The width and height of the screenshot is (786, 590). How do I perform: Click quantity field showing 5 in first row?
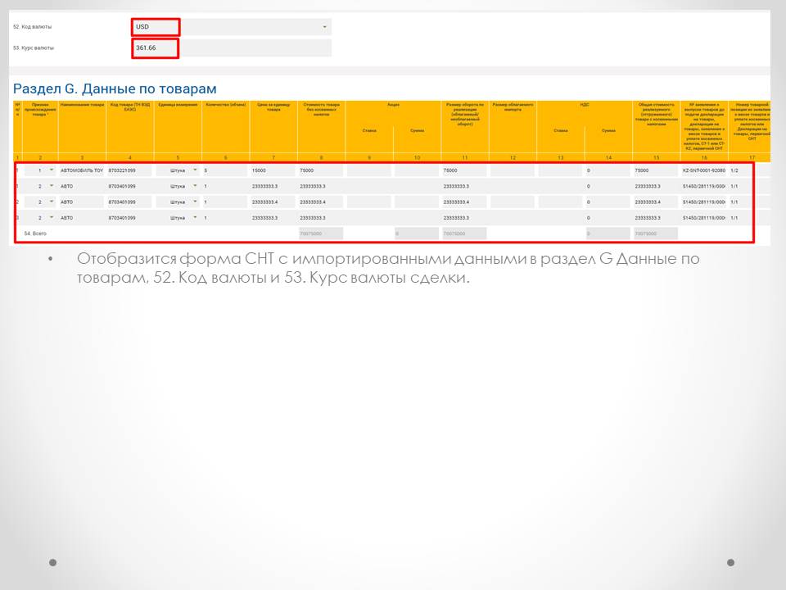(224, 170)
